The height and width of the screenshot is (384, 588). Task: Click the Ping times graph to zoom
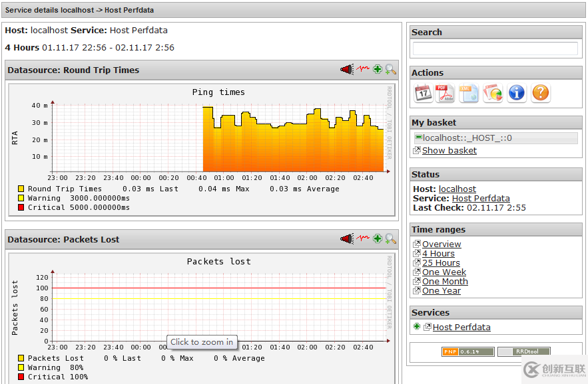[x=202, y=149]
